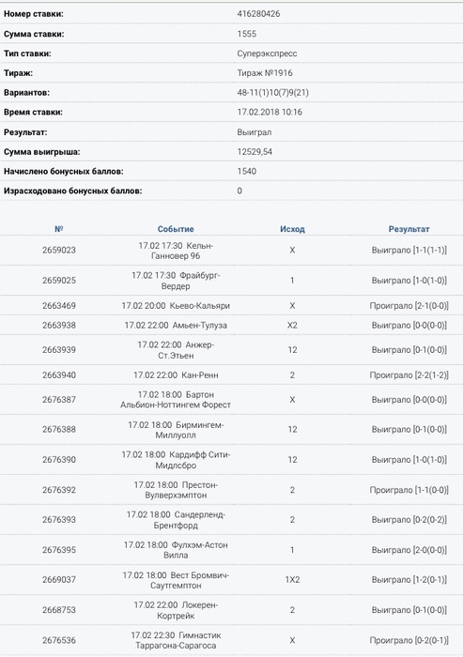
Task: Click the 1X2 outcome for Вест Бромвич-Саутгемптон
Action: click(292, 580)
